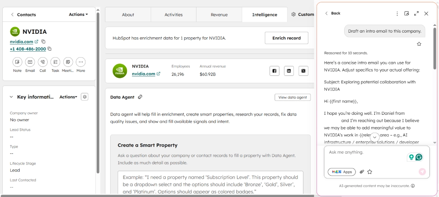This screenshot has width=439, height=197.
Task: Click the Annual revenue value $60.92B
Action: tap(208, 74)
